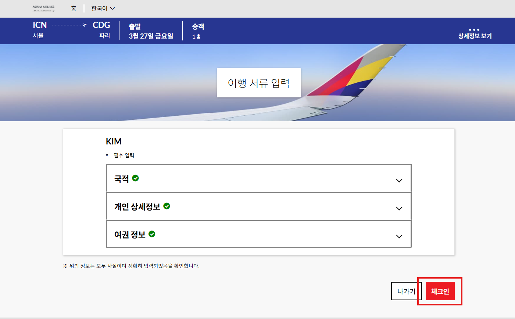Open 상세정보 보기 flight details
This screenshot has width=515, height=319.
coord(475,36)
